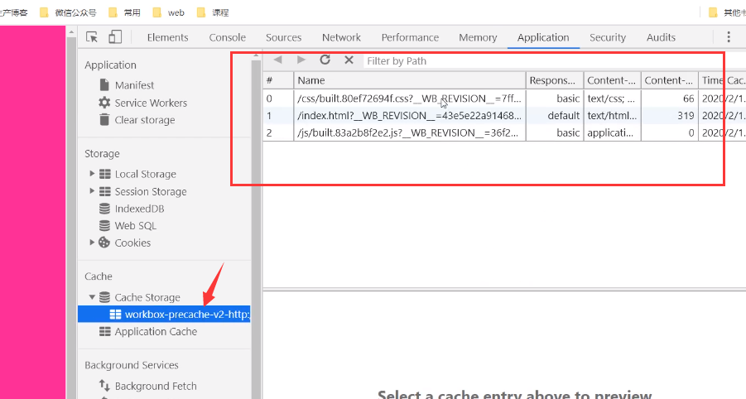This screenshot has width=746, height=399.
Task: Switch to the Audits tab
Action: click(661, 37)
